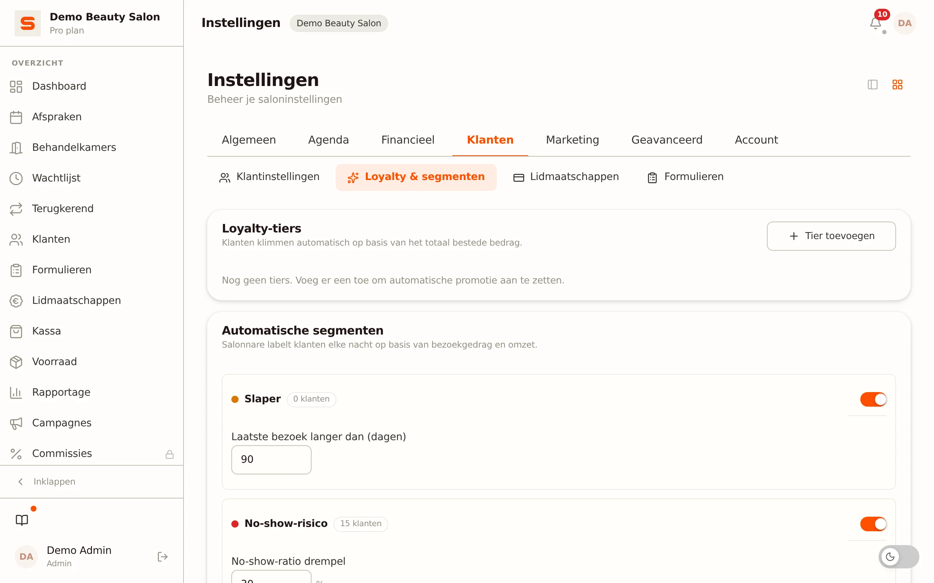Image resolution: width=934 pixels, height=583 pixels.
Task: Click the Rapportage chart icon
Action: coord(16,392)
